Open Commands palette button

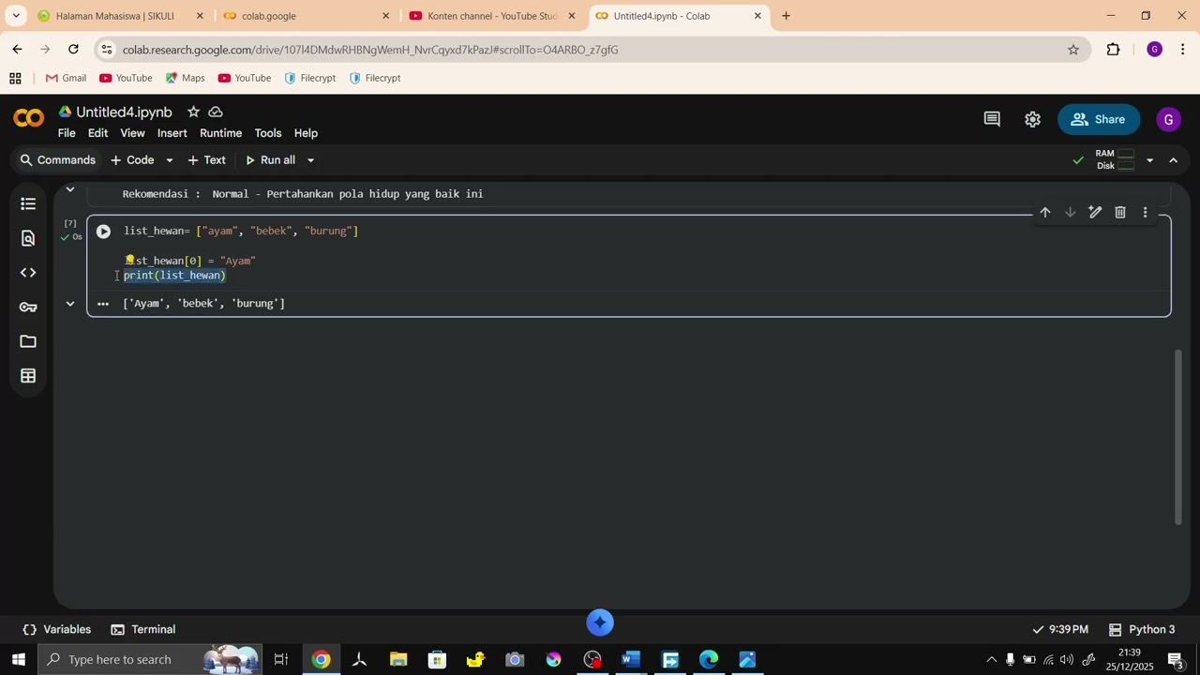click(x=58, y=160)
